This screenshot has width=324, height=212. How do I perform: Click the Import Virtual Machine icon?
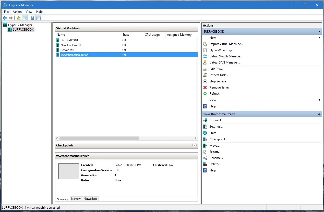point(205,44)
